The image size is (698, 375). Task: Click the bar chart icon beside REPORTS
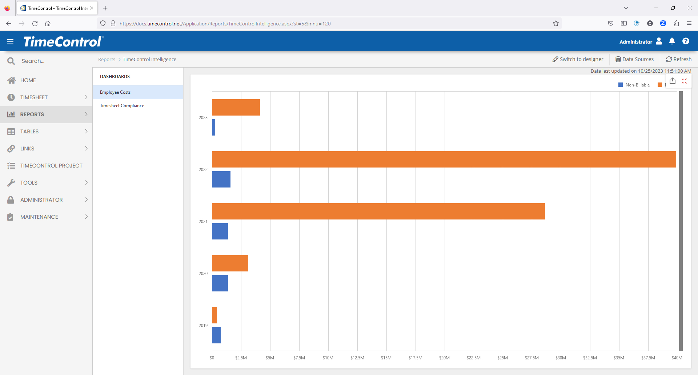coord(11,114)
